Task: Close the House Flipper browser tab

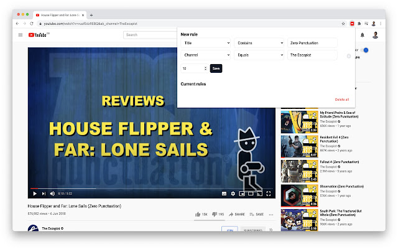Action: point(83,15)
